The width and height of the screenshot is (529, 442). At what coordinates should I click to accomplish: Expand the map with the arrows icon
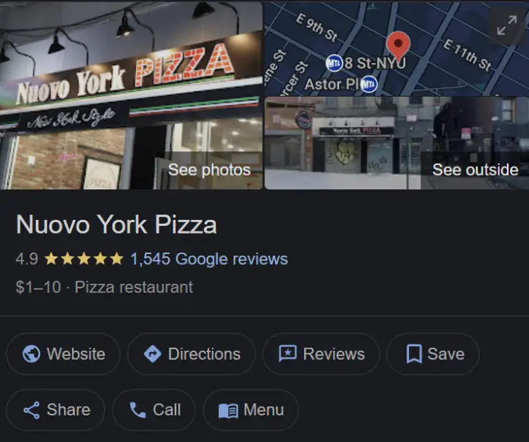tap(507, 25)
